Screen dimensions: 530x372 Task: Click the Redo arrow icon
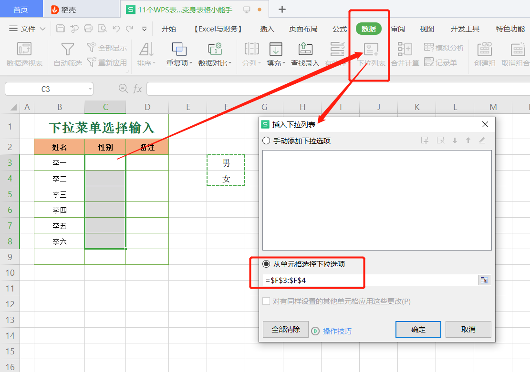point(129,29)
